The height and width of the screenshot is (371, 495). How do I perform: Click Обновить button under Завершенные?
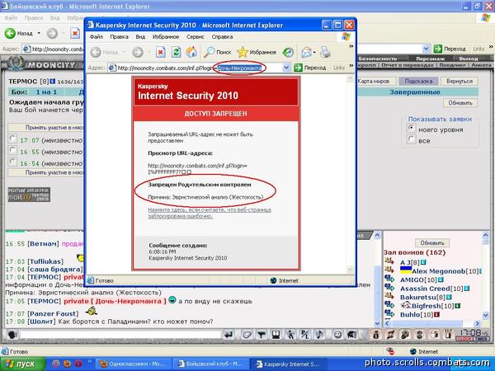[x=460, y=103]
